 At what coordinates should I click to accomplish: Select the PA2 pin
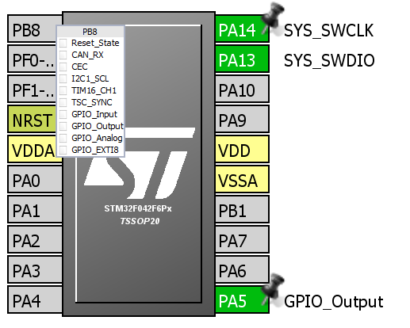tap(35, 239)
